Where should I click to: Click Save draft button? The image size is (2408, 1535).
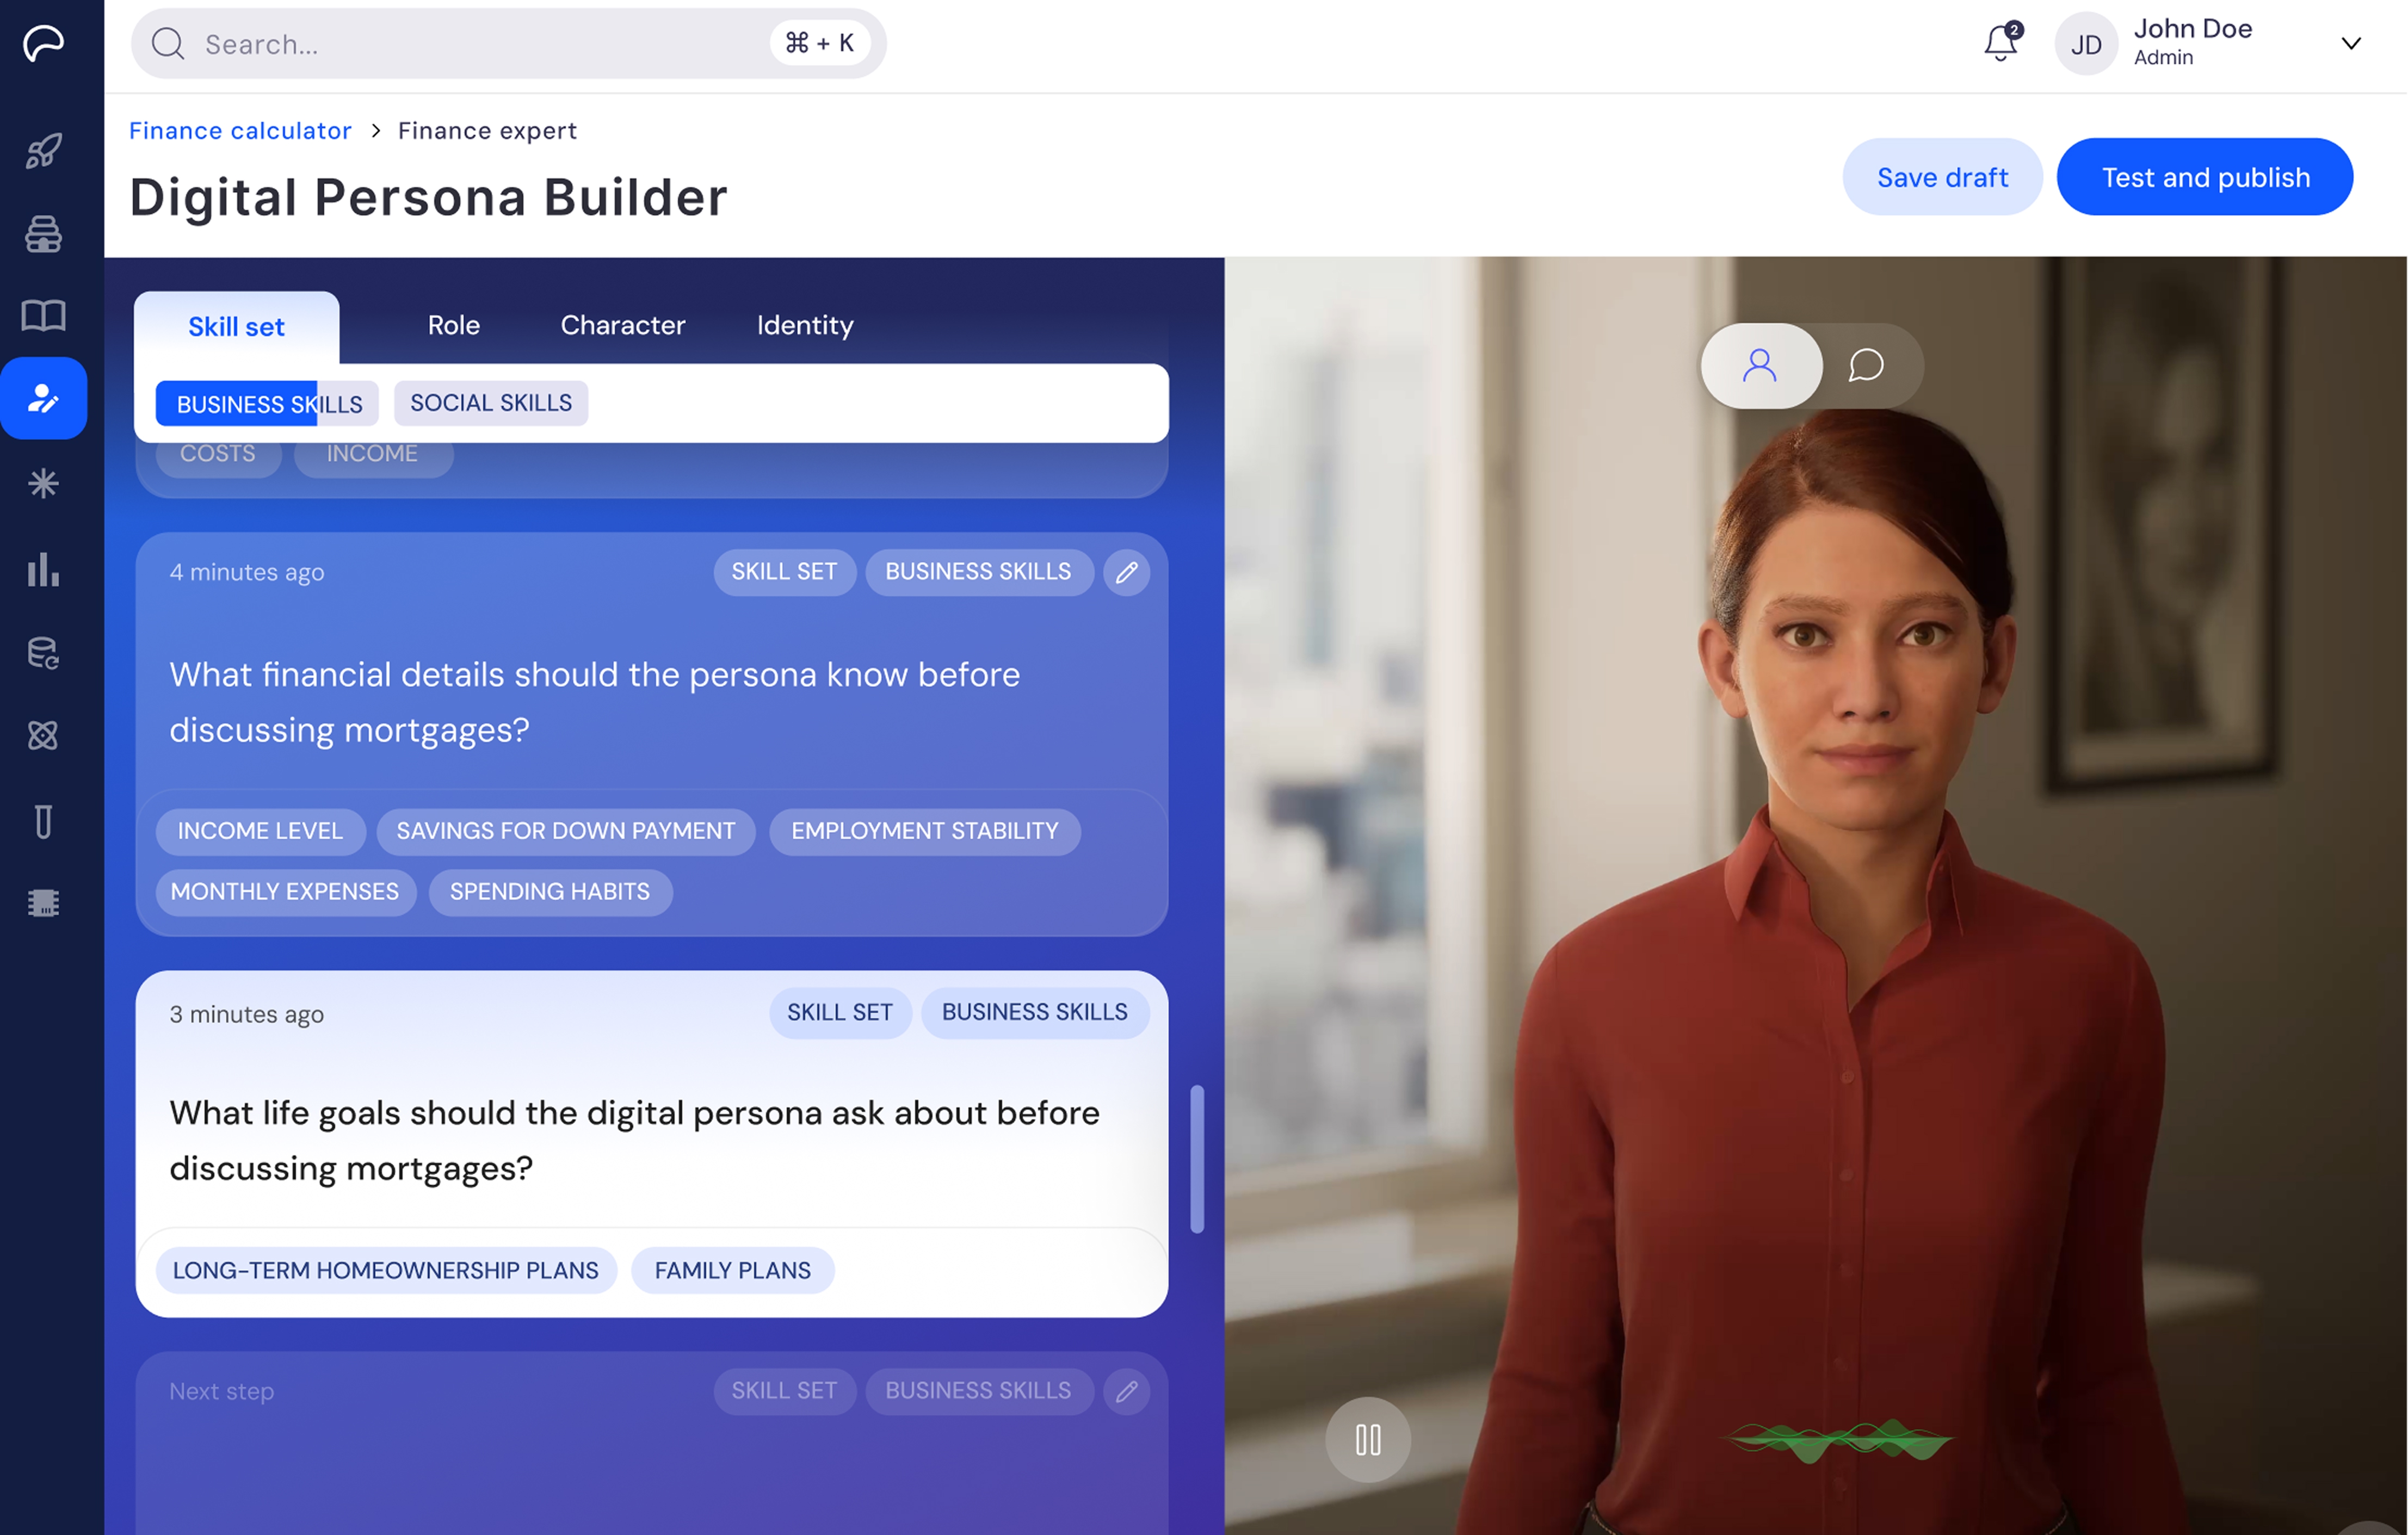pos(1942,177)
